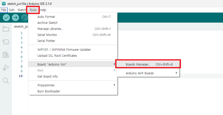Screen dimensions: 223x115
Task: Select Get Board Info entry
Action: 73,77
